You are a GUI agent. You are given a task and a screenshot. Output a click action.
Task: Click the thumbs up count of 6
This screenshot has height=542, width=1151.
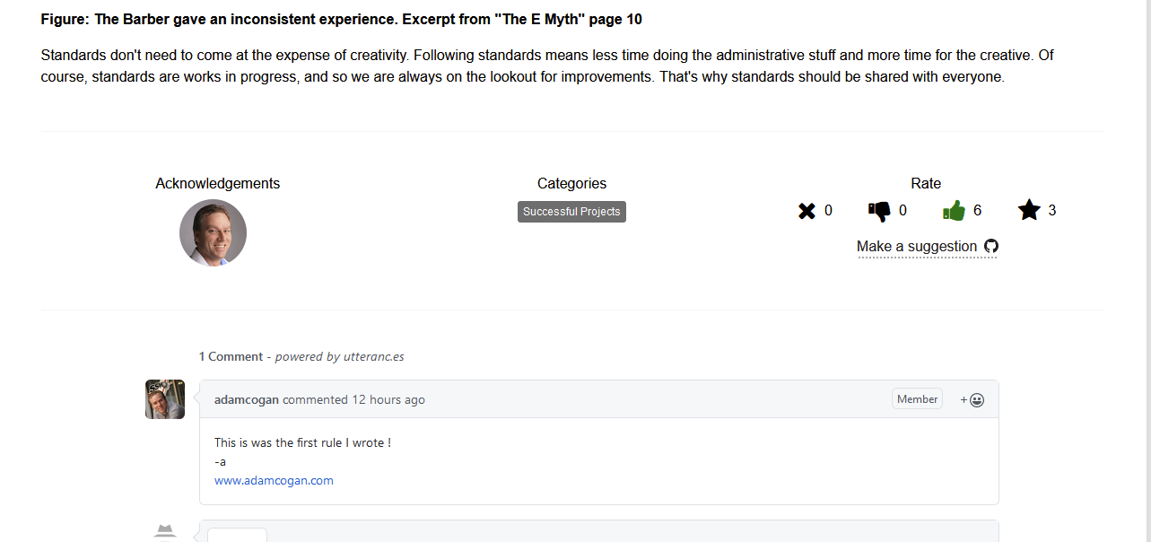point(977,211)
